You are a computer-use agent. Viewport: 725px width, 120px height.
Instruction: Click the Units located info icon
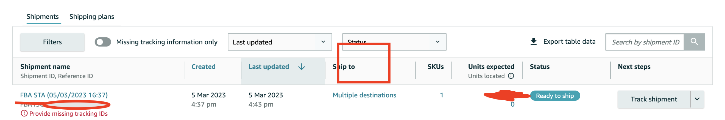click(x=511, y=76)
